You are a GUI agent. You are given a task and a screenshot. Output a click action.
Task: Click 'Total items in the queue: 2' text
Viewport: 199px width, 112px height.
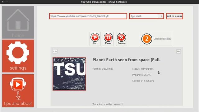[108, 104]
